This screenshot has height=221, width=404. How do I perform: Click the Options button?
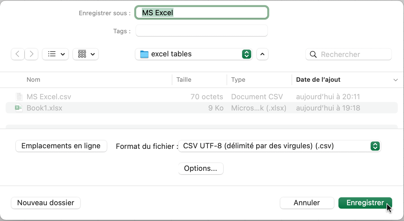point(201,168)
